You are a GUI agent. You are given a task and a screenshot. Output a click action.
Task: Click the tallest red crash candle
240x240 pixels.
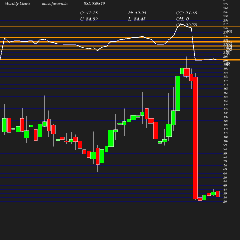point(195,138)
